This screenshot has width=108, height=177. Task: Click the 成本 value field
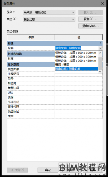tap(79, 116)
